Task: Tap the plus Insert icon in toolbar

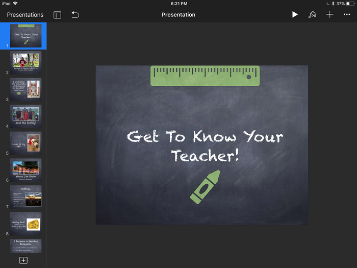Action: [x=330, y=15]
